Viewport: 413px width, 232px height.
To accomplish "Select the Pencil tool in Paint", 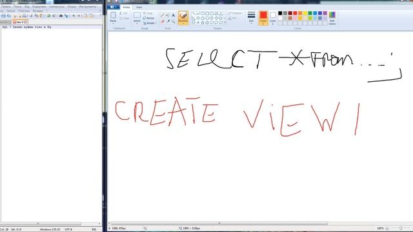I will 162,15.
